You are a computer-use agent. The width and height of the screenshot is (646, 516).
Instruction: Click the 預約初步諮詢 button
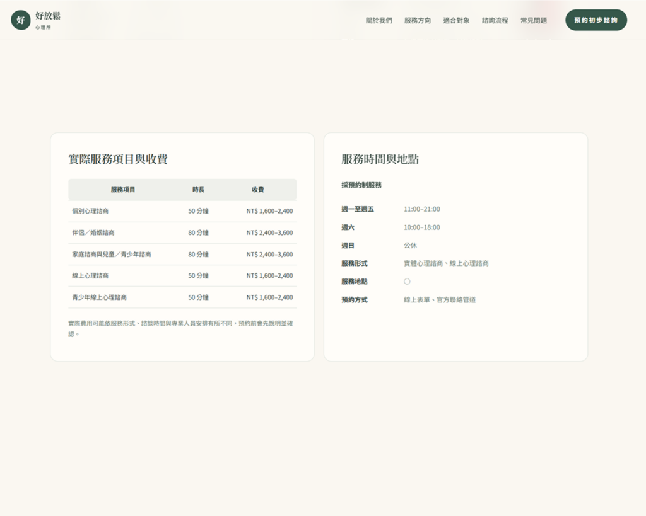[596, 20]
